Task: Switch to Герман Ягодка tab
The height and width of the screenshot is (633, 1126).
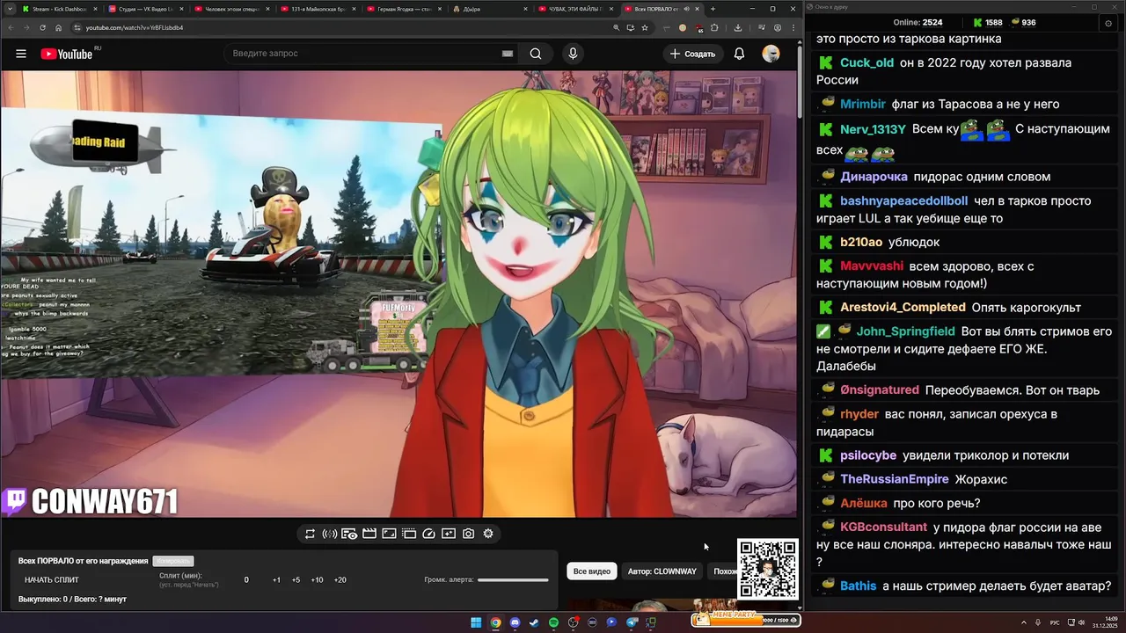Action: click(403, 9)
